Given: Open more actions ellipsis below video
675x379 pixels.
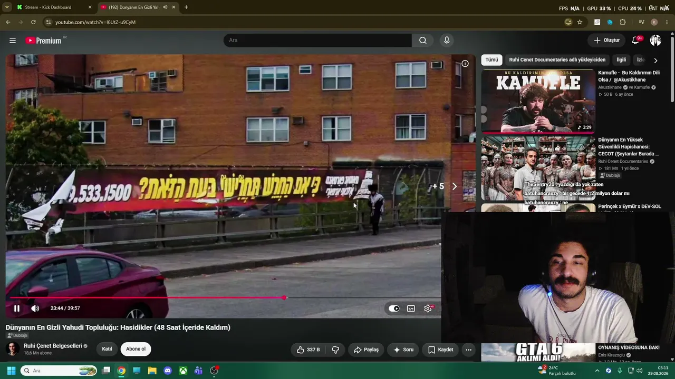Looking at the screenshot, I should (468, 350).
